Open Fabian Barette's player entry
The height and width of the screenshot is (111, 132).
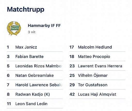(35, 57)
